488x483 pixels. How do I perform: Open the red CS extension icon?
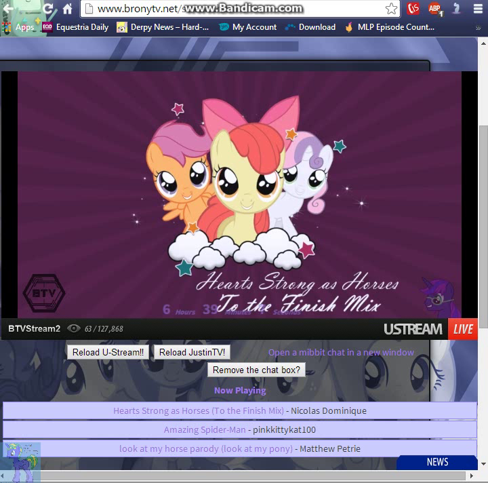pyautogui.click(x=413, y=8)
